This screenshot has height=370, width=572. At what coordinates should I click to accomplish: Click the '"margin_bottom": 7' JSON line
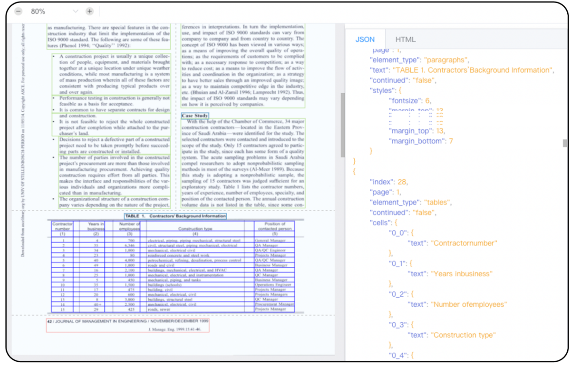click(421, 141)
